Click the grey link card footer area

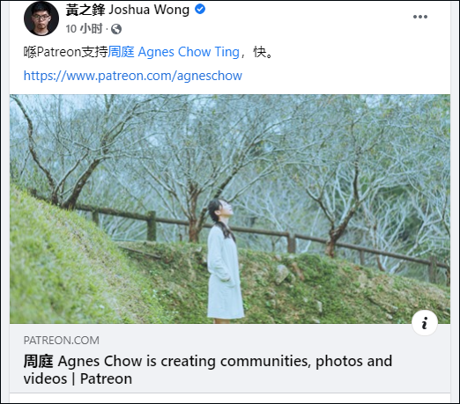point(230,358)
